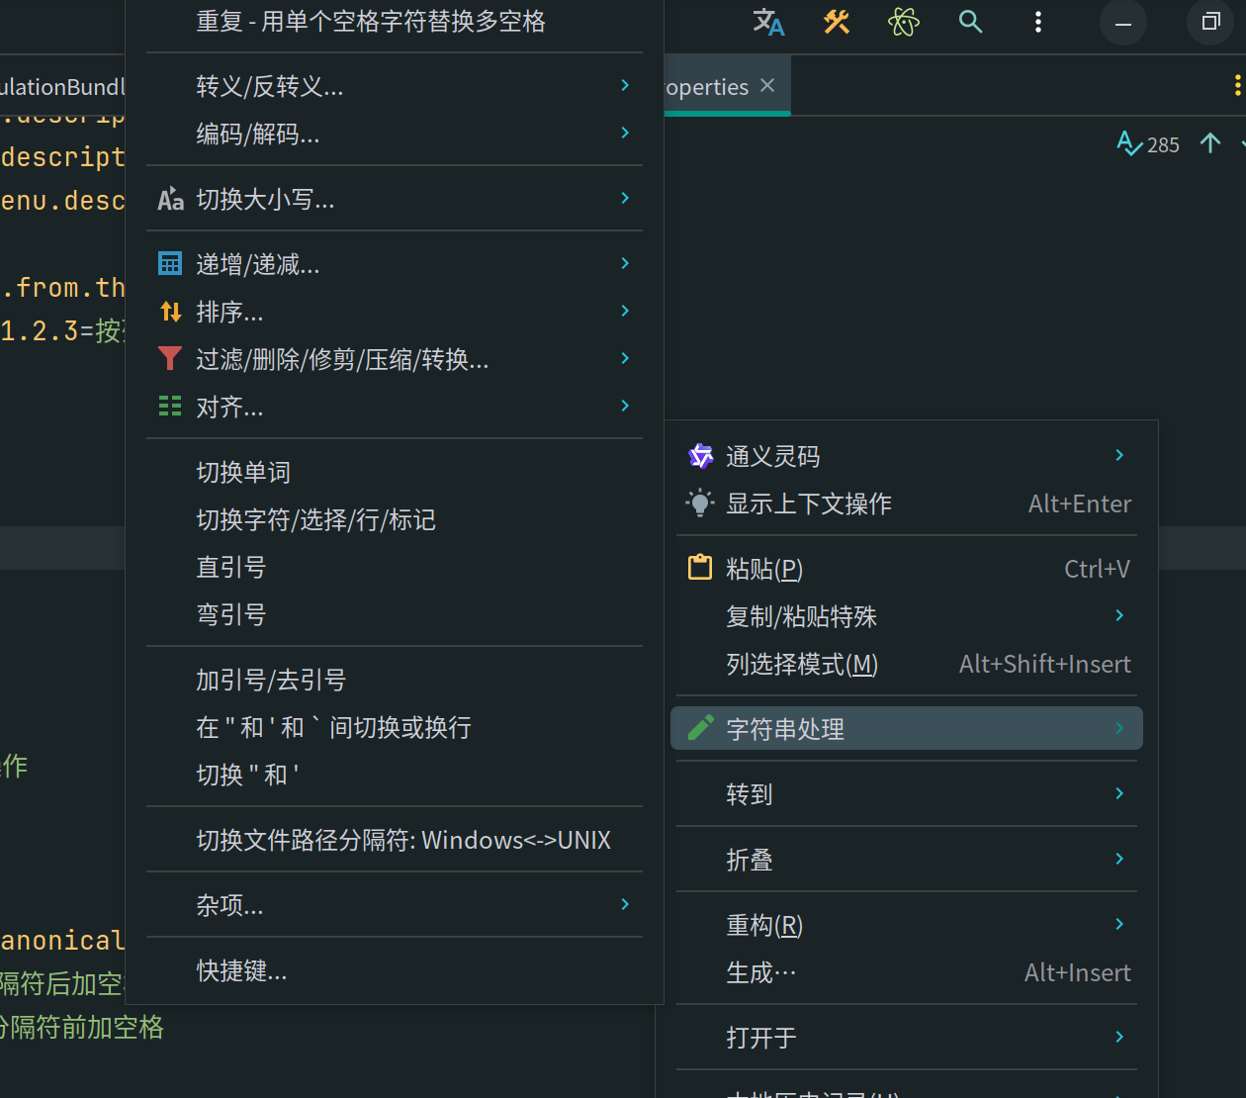Click the 粘贴 clipboard icon
The height and width of the screenshot is (1098, 1246).
700,567
